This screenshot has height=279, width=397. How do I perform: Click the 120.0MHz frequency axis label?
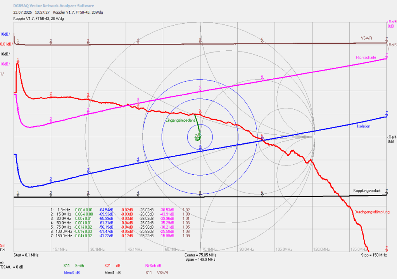321,250
